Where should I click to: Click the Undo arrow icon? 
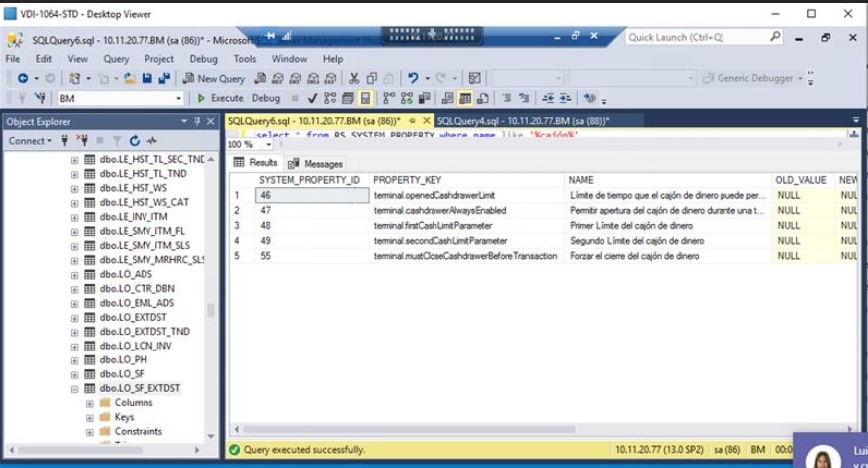click(x=413, y=78)
